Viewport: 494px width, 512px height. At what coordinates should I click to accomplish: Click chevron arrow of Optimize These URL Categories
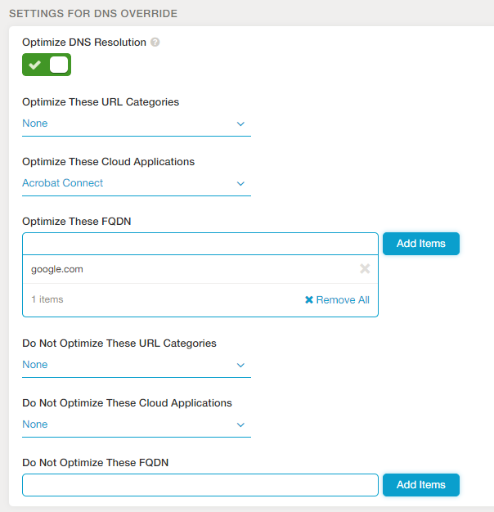[x=240, y=124]
